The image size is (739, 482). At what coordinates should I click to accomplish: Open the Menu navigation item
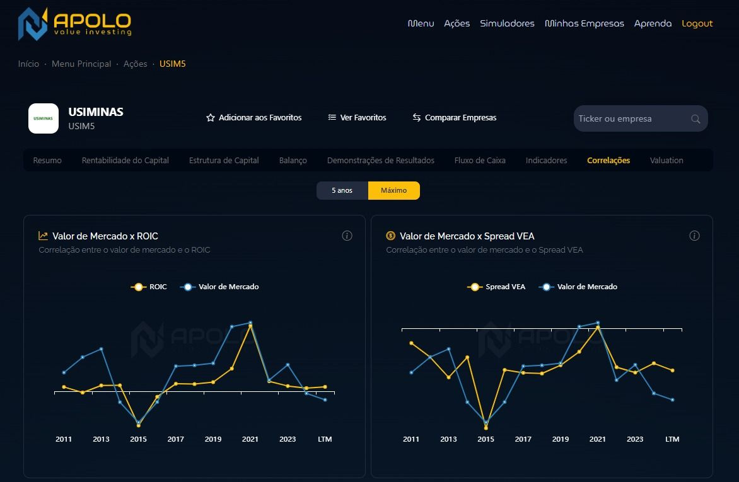(x=421, y=23)
